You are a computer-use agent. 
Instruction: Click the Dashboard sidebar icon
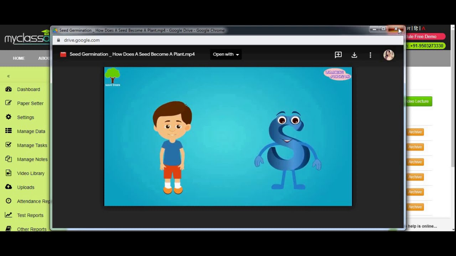[x=9, y=89]
